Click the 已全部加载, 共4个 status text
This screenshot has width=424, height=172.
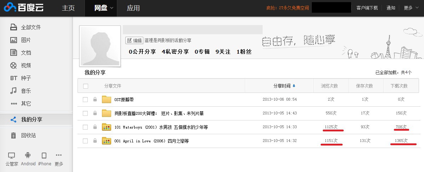(394, 72)
